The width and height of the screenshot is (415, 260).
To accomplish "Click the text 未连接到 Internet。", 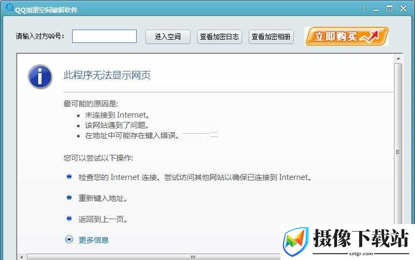I will click(117, 115).
